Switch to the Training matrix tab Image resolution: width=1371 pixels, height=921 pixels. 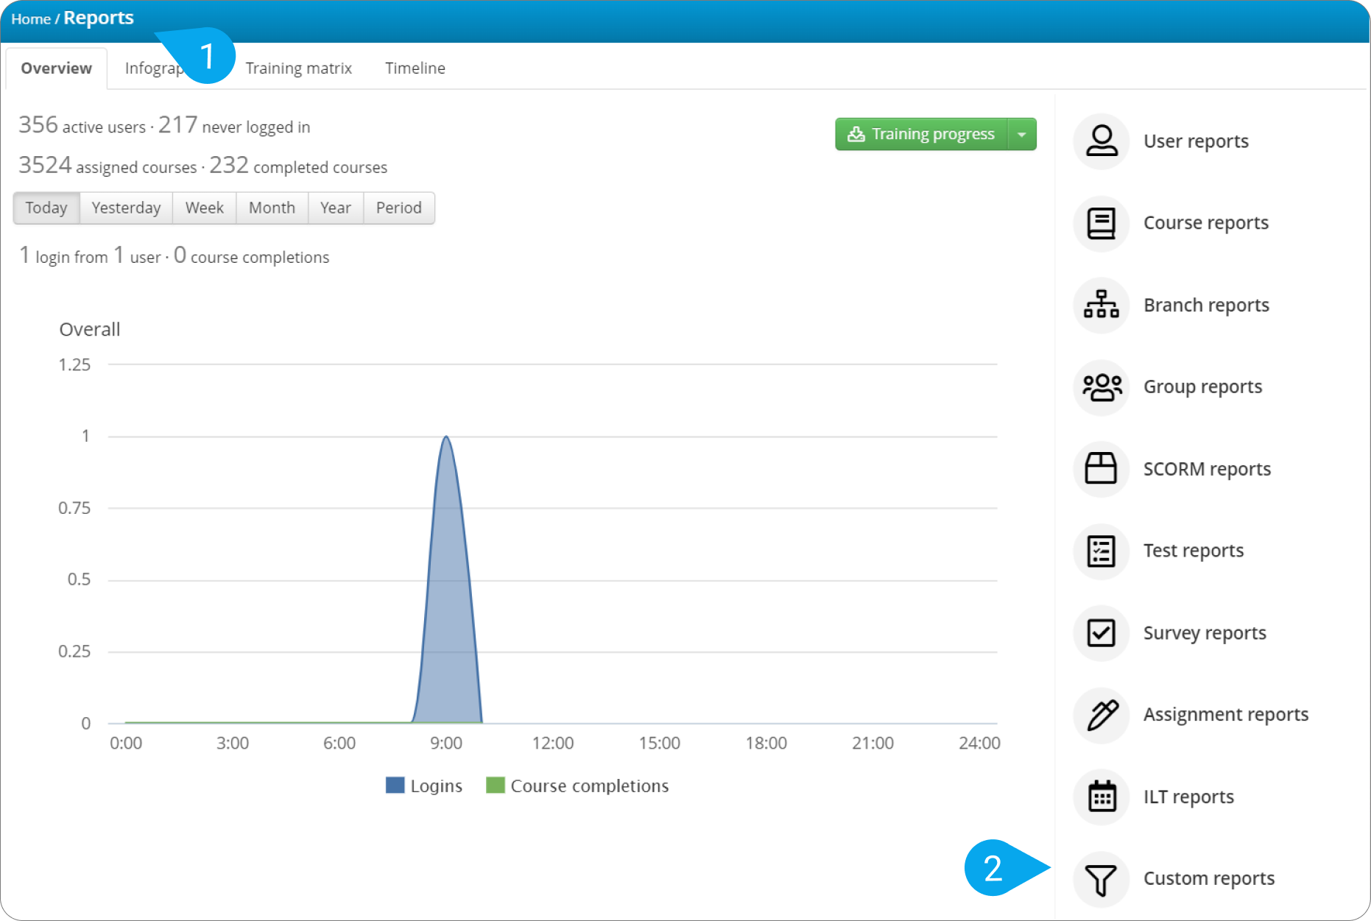tap(299, 68)
